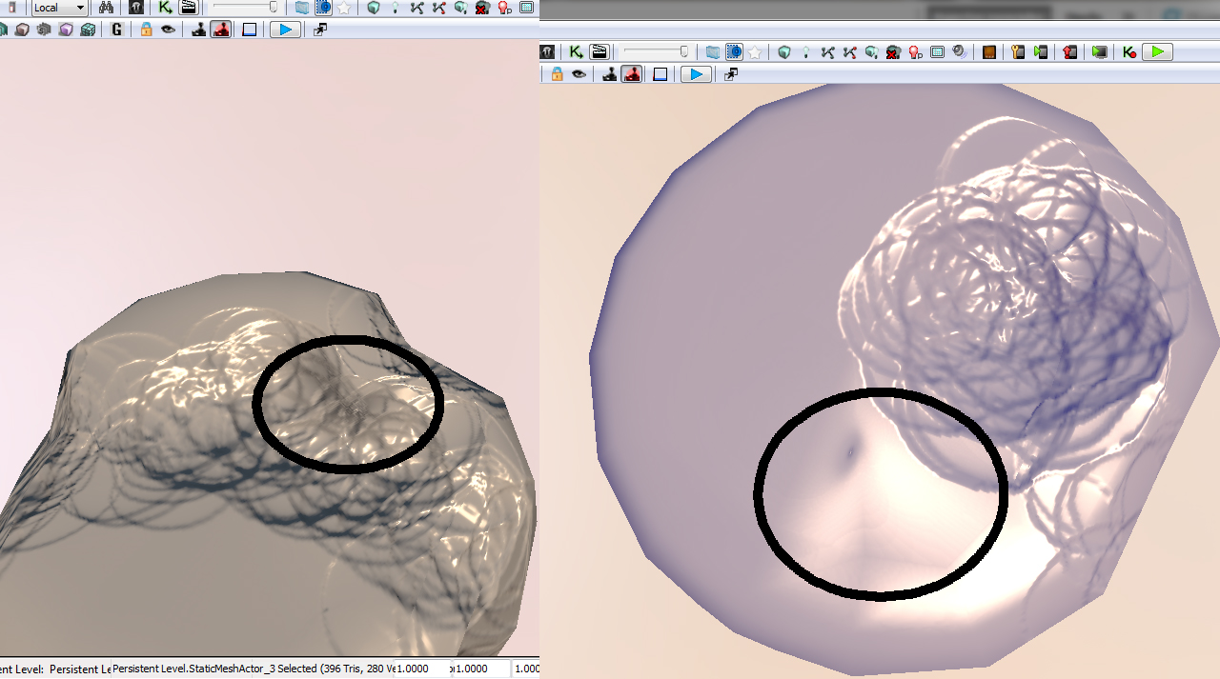The image size is (1220, 679).
Task: Click pop-out window icon in right viewport toolbar
Action: click(x=731, y=74)
